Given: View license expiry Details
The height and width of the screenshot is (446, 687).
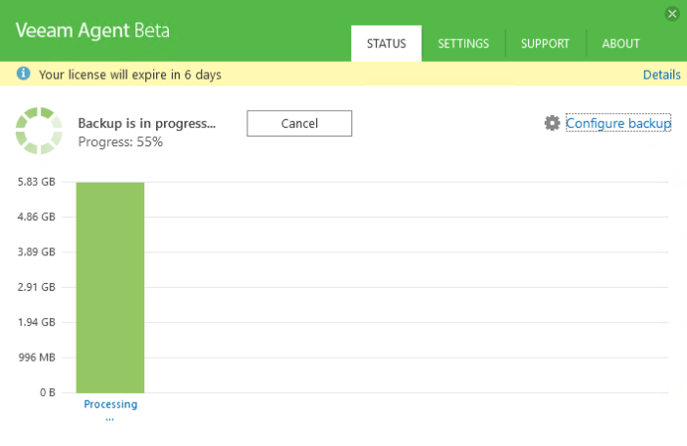Looking at the screenshot, I should [x=661, y=75].
